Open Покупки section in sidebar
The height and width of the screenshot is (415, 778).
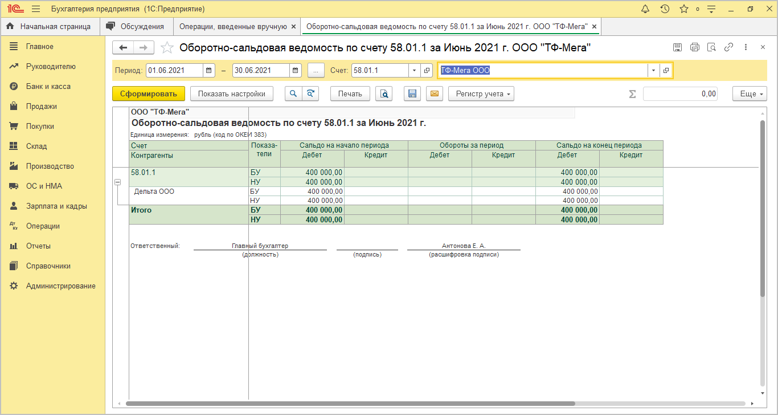tap(52, 127)
